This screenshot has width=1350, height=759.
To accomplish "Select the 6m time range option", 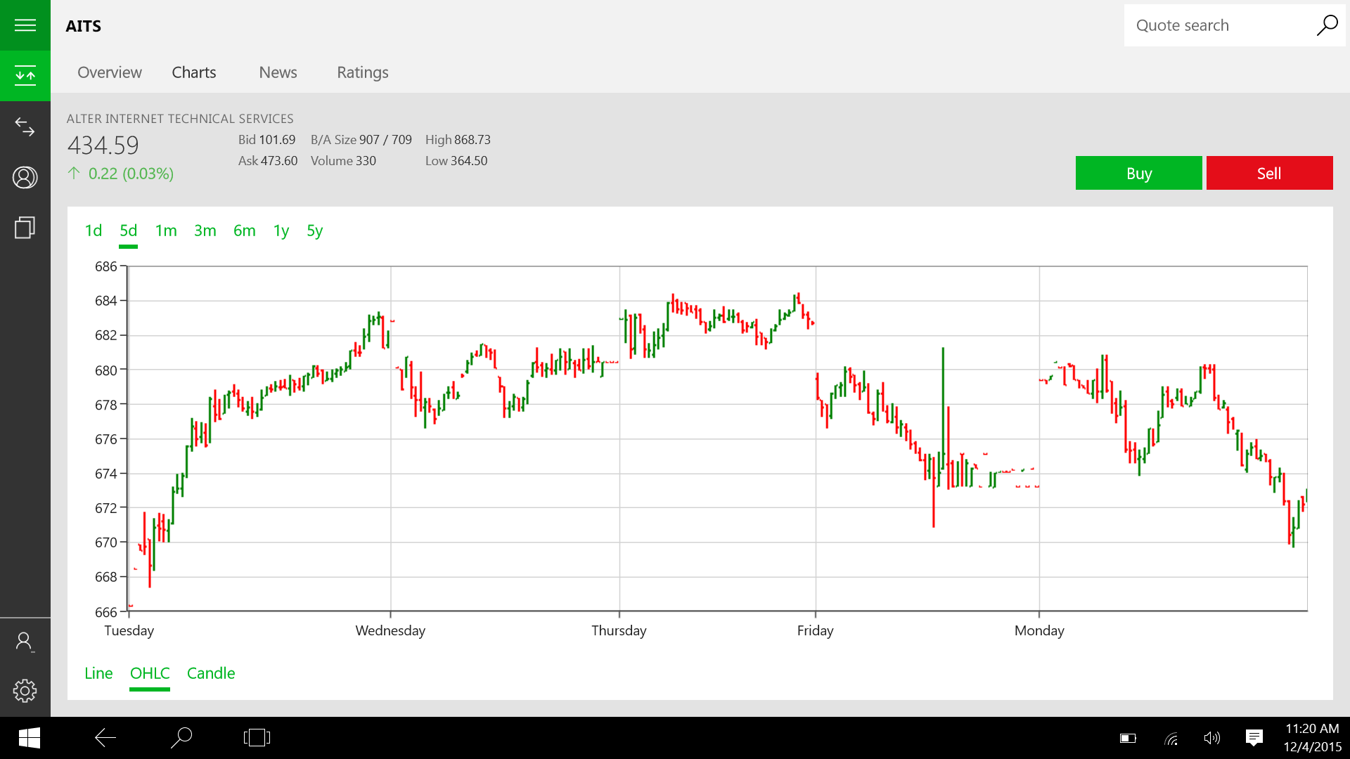I will (x=244, y=231).
